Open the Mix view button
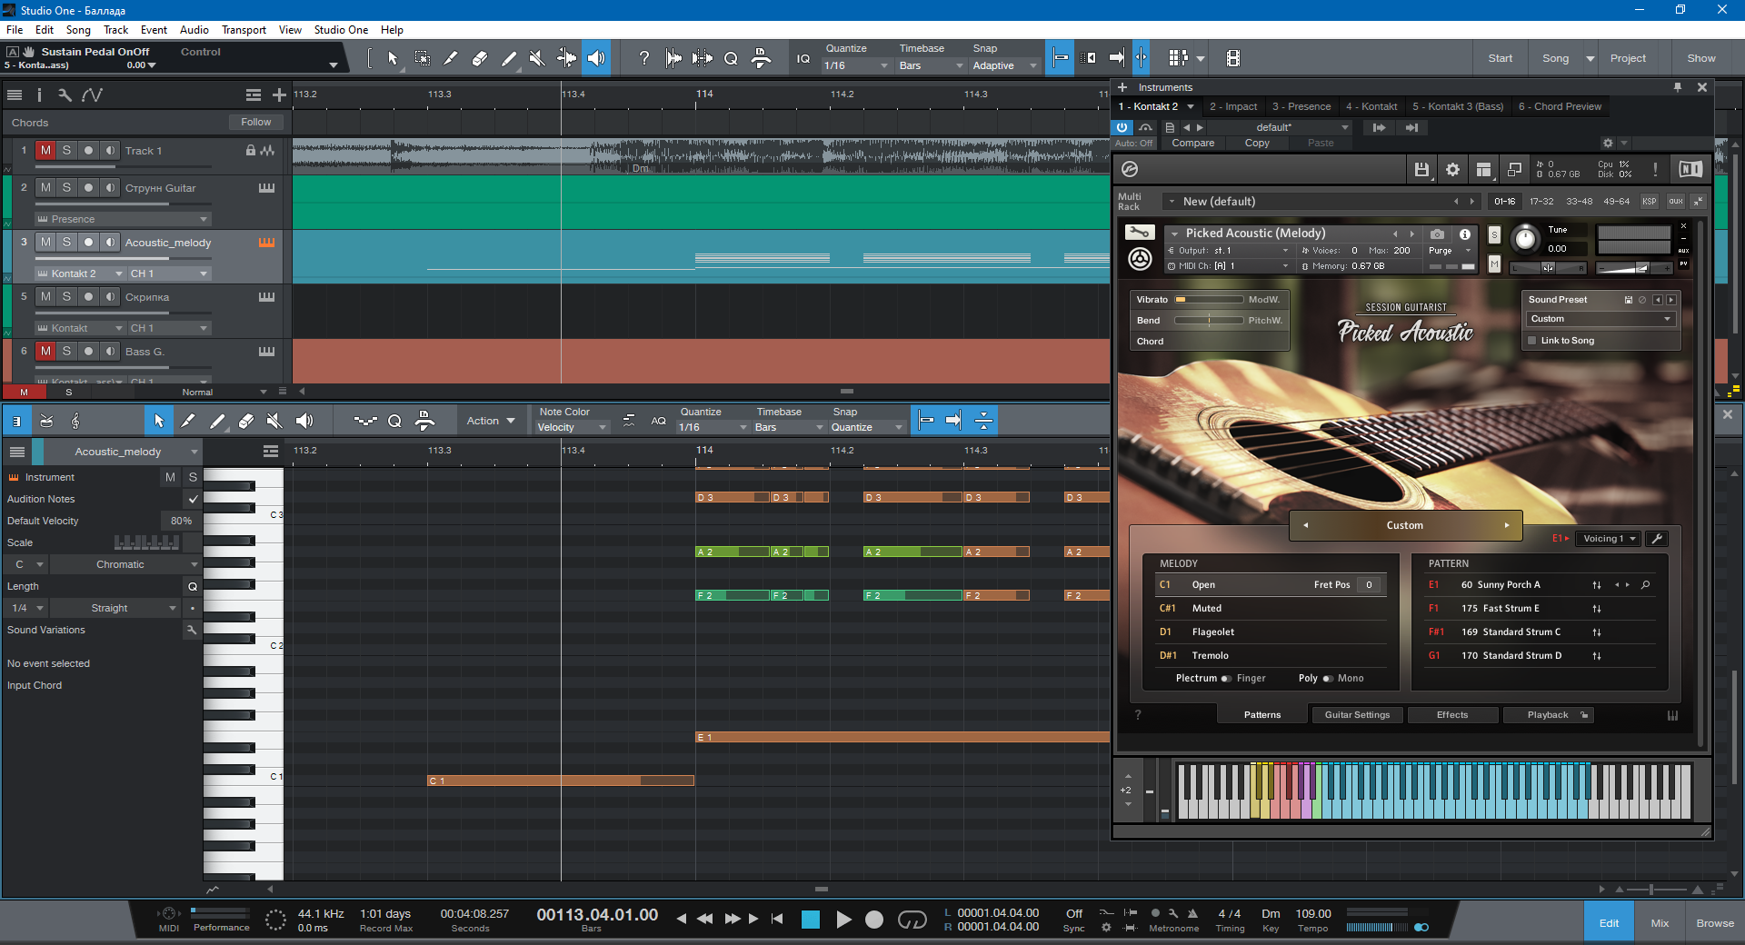 pos(1660,923)
